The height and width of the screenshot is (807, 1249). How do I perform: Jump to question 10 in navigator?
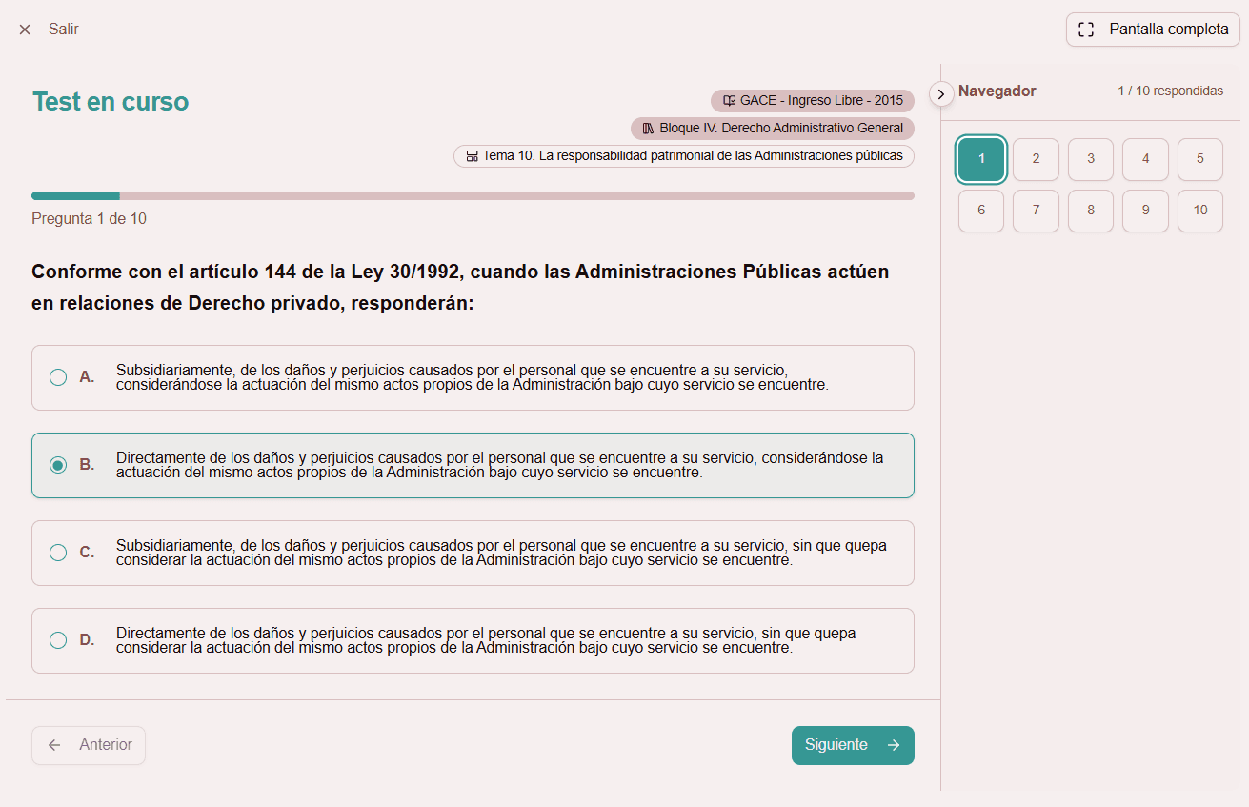click(1199, 211)
